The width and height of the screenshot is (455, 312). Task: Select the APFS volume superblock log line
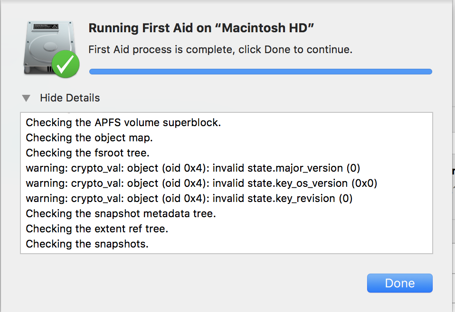(123, 123)
